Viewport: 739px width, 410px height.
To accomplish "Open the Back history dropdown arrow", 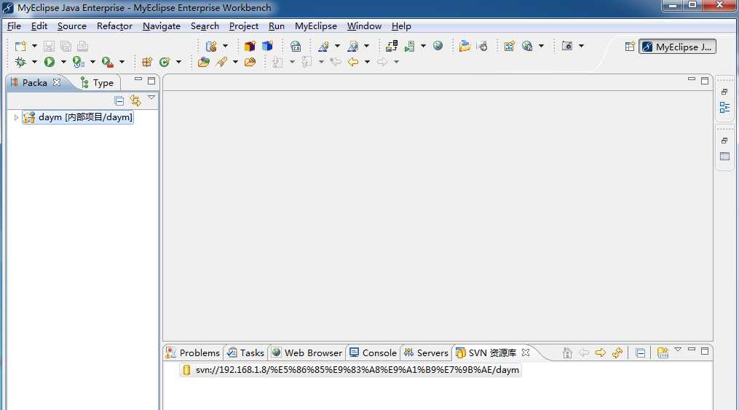I will tap(367, 62).
